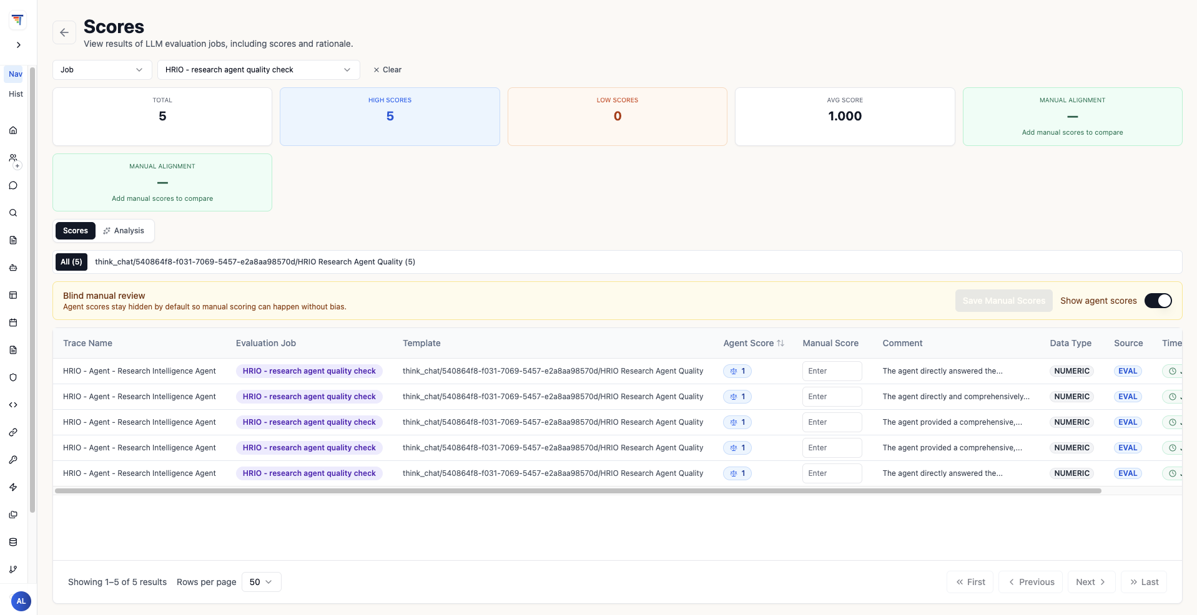Click the Comment column header
The height and width of the screenshot is (615, 1197).
click(x=902, y=343)
